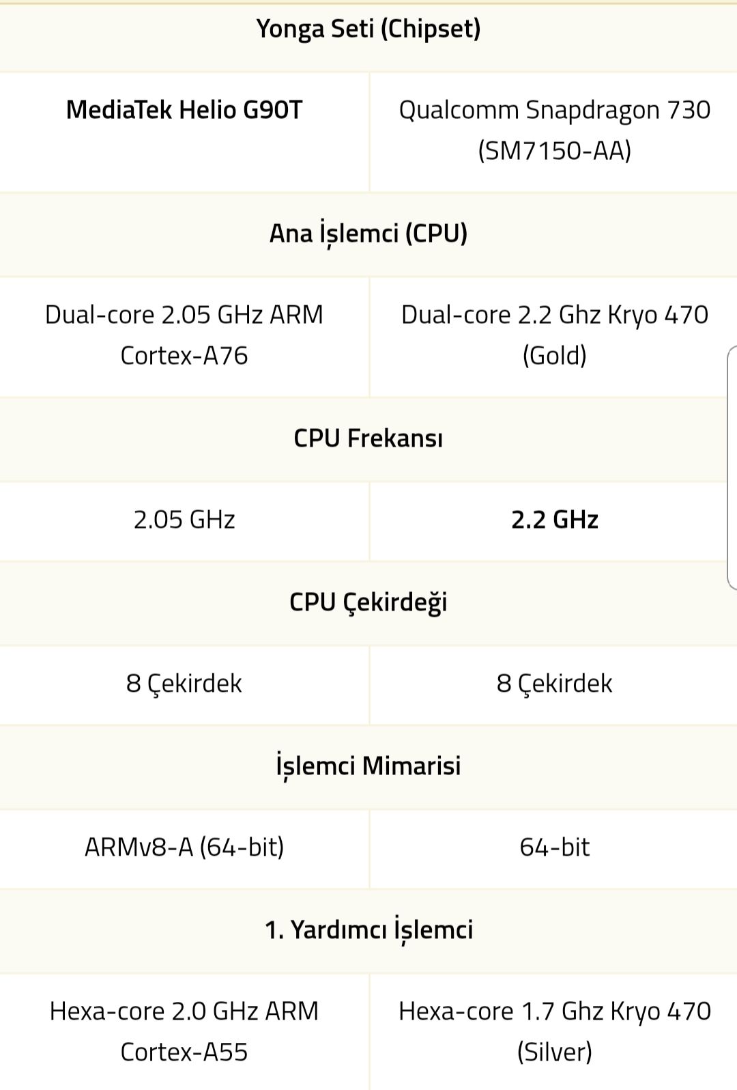Click the 1. Yardımcı İşlemci header
The height and width of the screenshot is (1090, 737).
pyautogui.click(x=369, y=930)
